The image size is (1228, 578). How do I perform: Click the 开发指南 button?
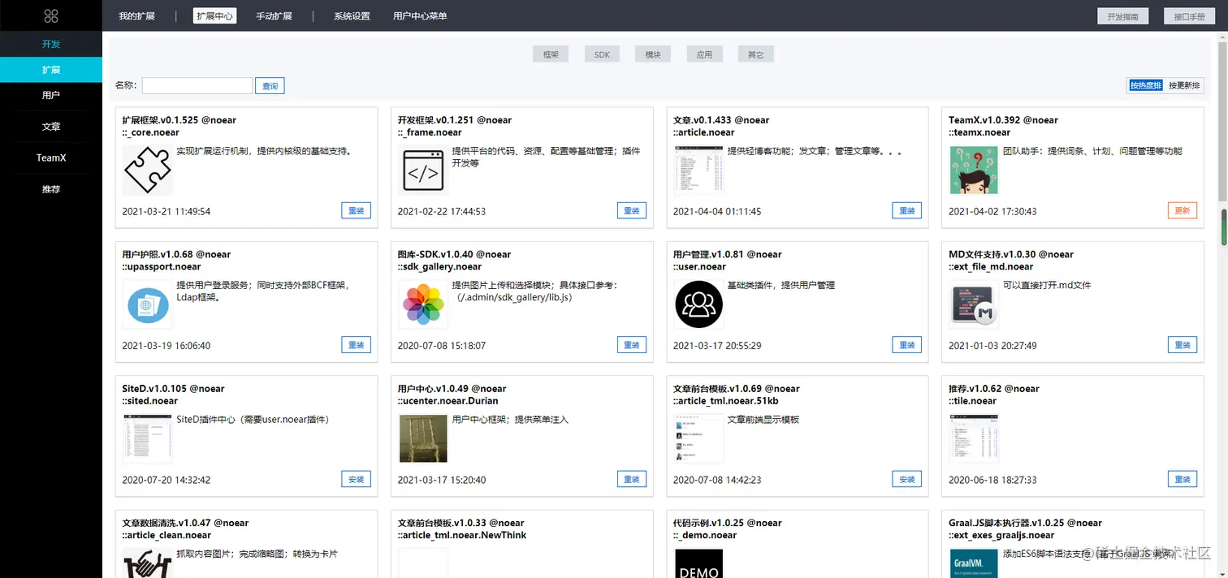pos(1123,16)
